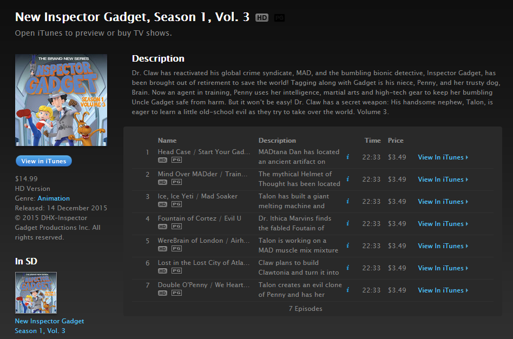Open the Animation genre link
The height and width of the screenshot is (339, 513).
point(54,198)
